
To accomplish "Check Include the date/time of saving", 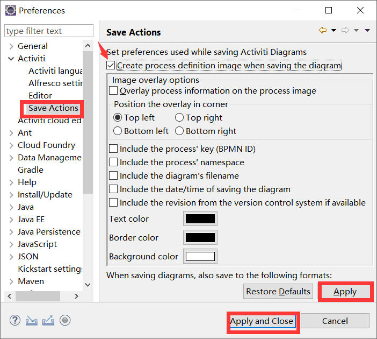I will [113, 189].
